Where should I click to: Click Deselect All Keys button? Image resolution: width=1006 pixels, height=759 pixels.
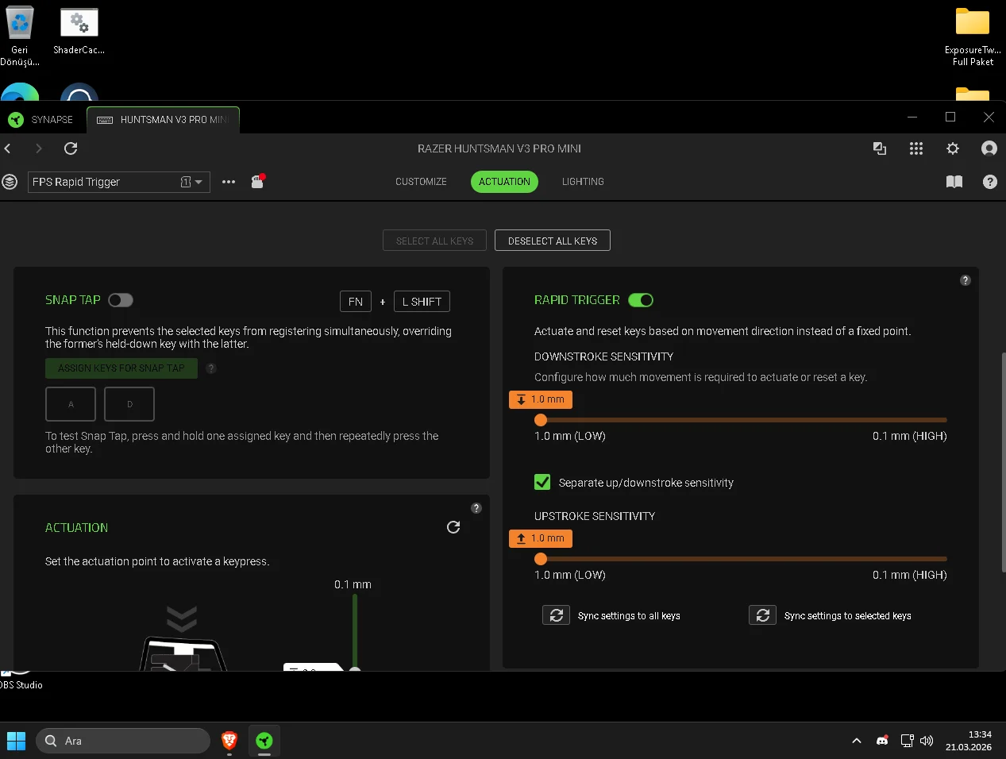553,241
